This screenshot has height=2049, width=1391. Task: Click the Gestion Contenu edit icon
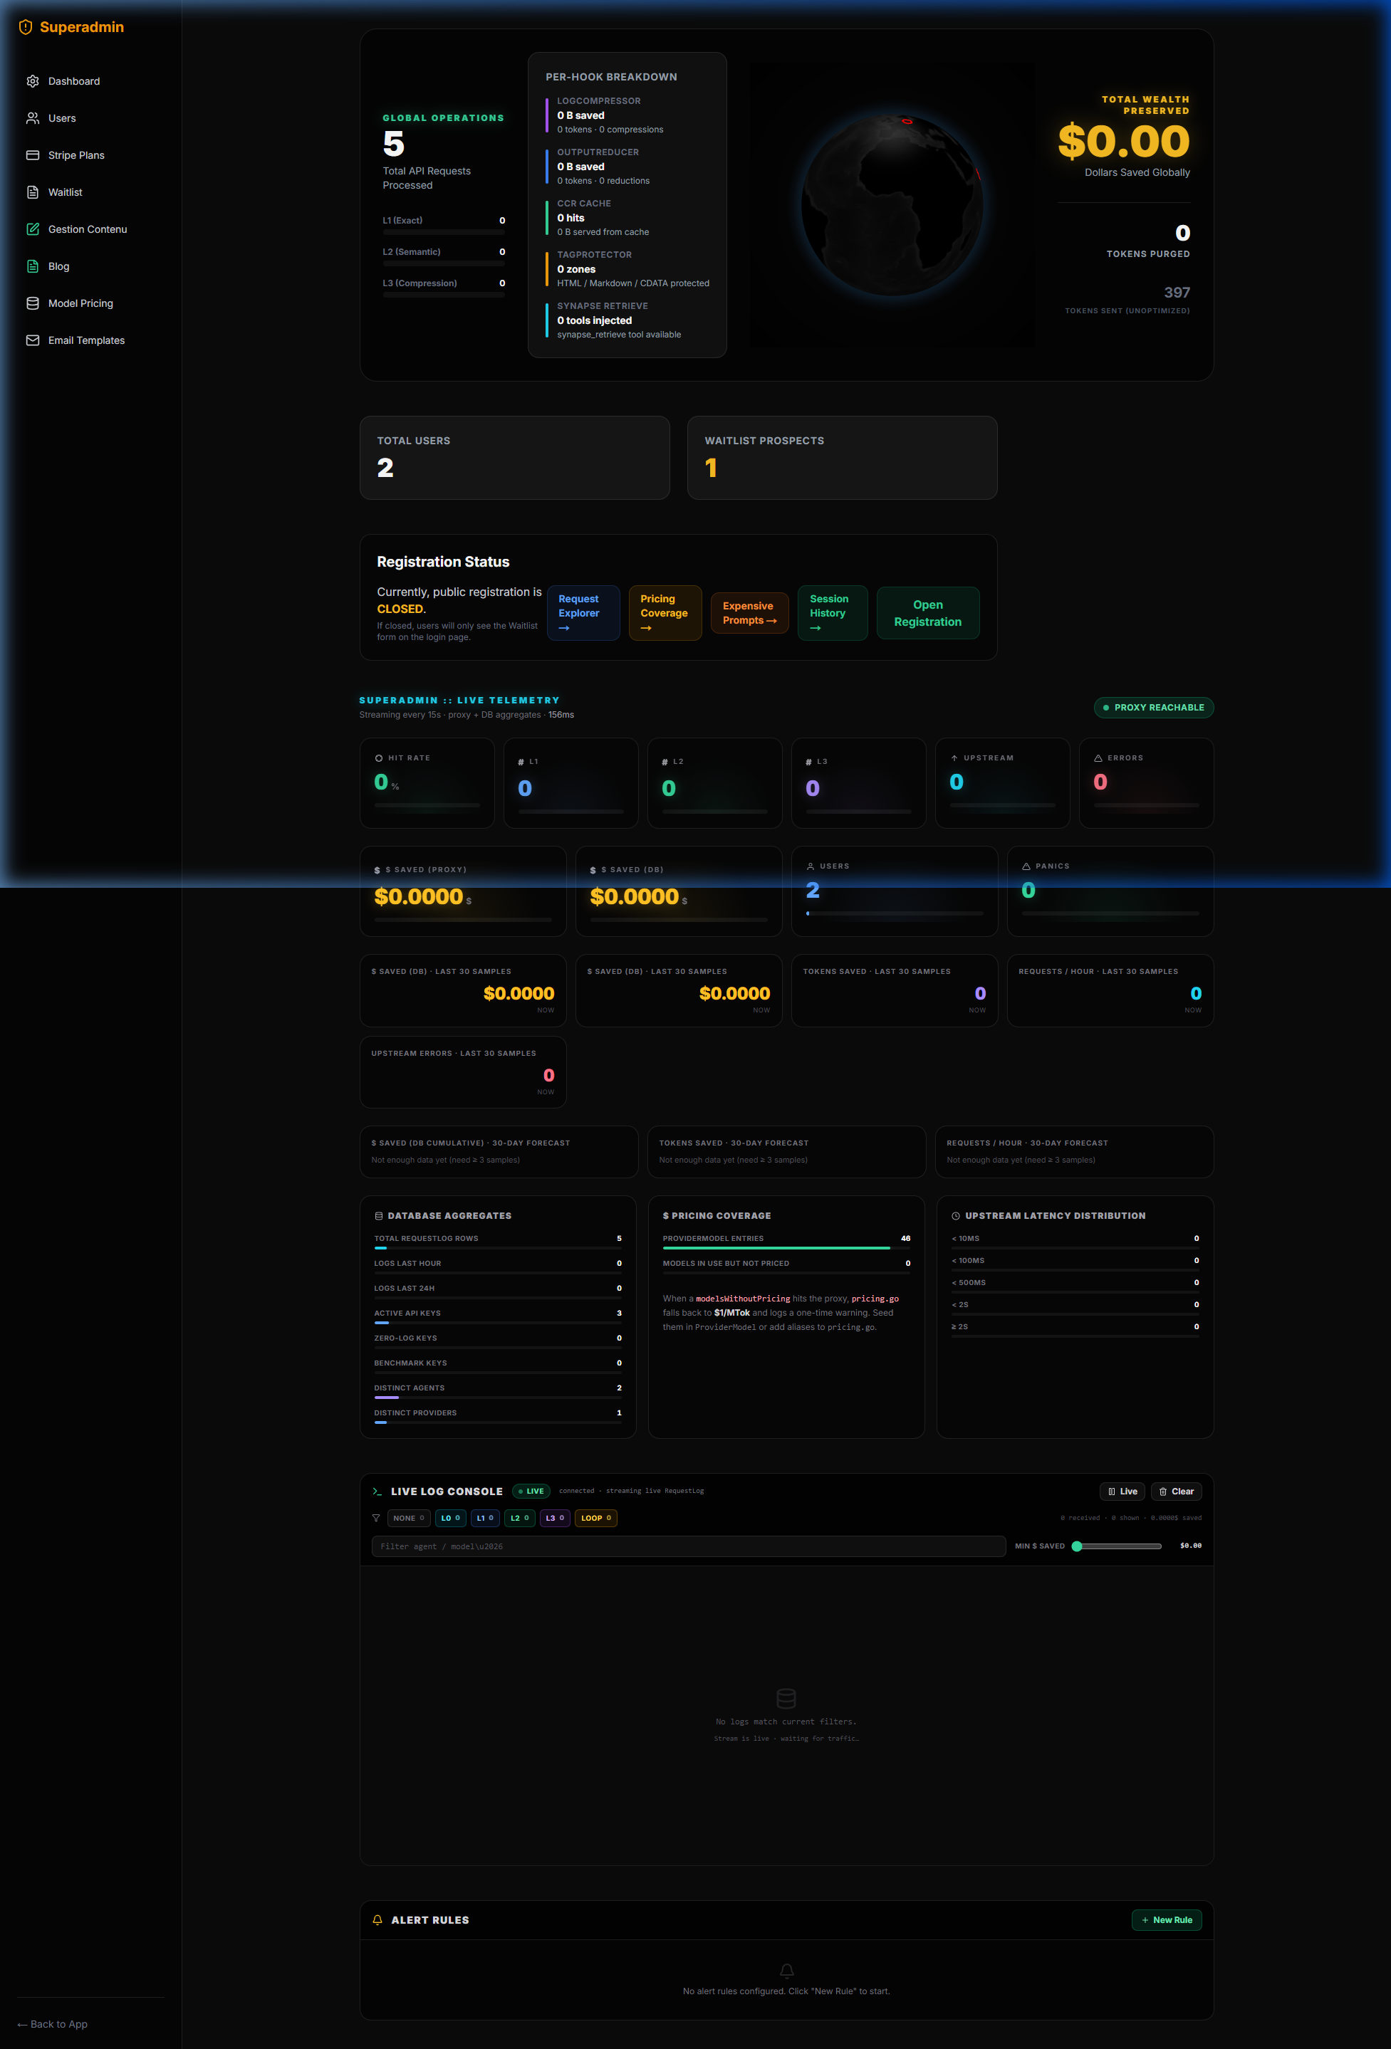[x=33, y=229]
